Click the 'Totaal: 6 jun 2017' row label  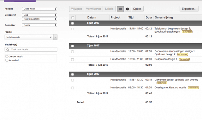point(98,93)
